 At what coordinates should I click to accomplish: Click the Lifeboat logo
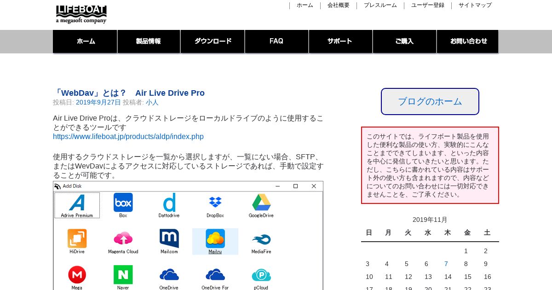click(x=81, y=14)
